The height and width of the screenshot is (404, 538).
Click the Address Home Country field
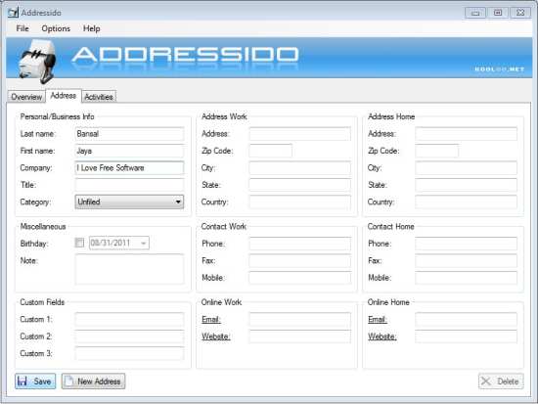(466, 202)
